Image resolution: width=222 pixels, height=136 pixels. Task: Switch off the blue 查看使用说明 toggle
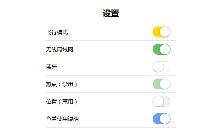161,119
